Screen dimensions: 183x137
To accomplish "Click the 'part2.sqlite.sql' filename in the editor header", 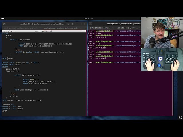I will (x=44, y=31).
